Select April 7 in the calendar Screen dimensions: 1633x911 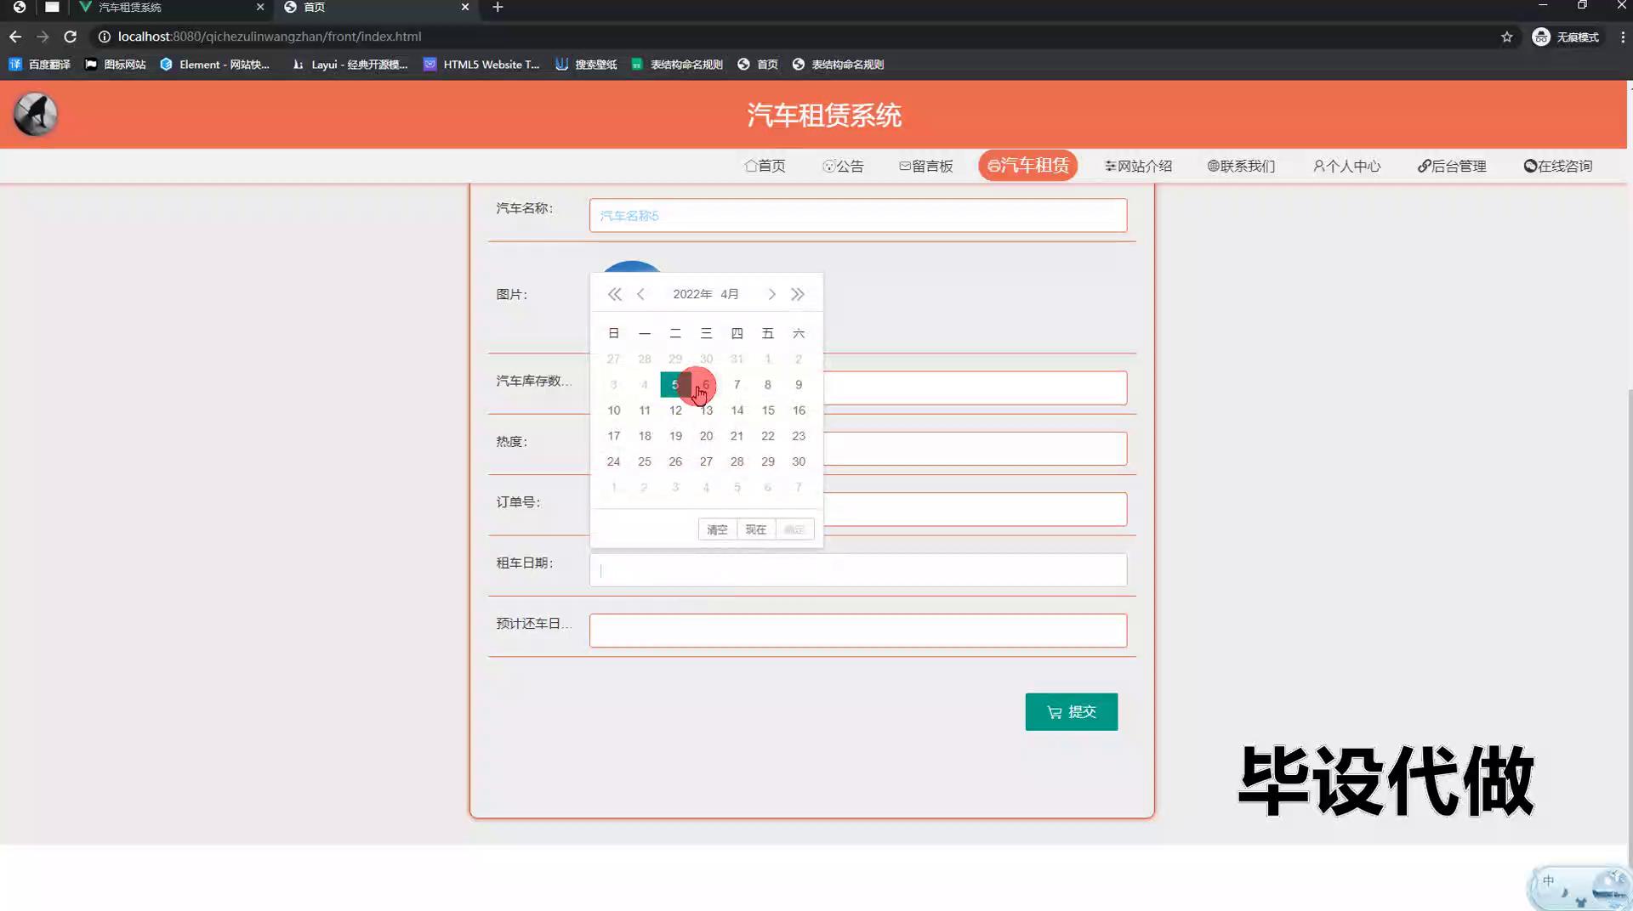[737, 385]
